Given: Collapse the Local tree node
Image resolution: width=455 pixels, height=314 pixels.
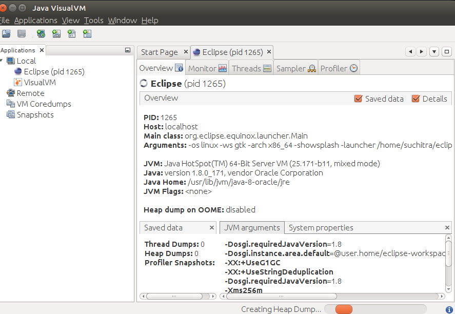Looking at the screenshot, I should 2,61.
